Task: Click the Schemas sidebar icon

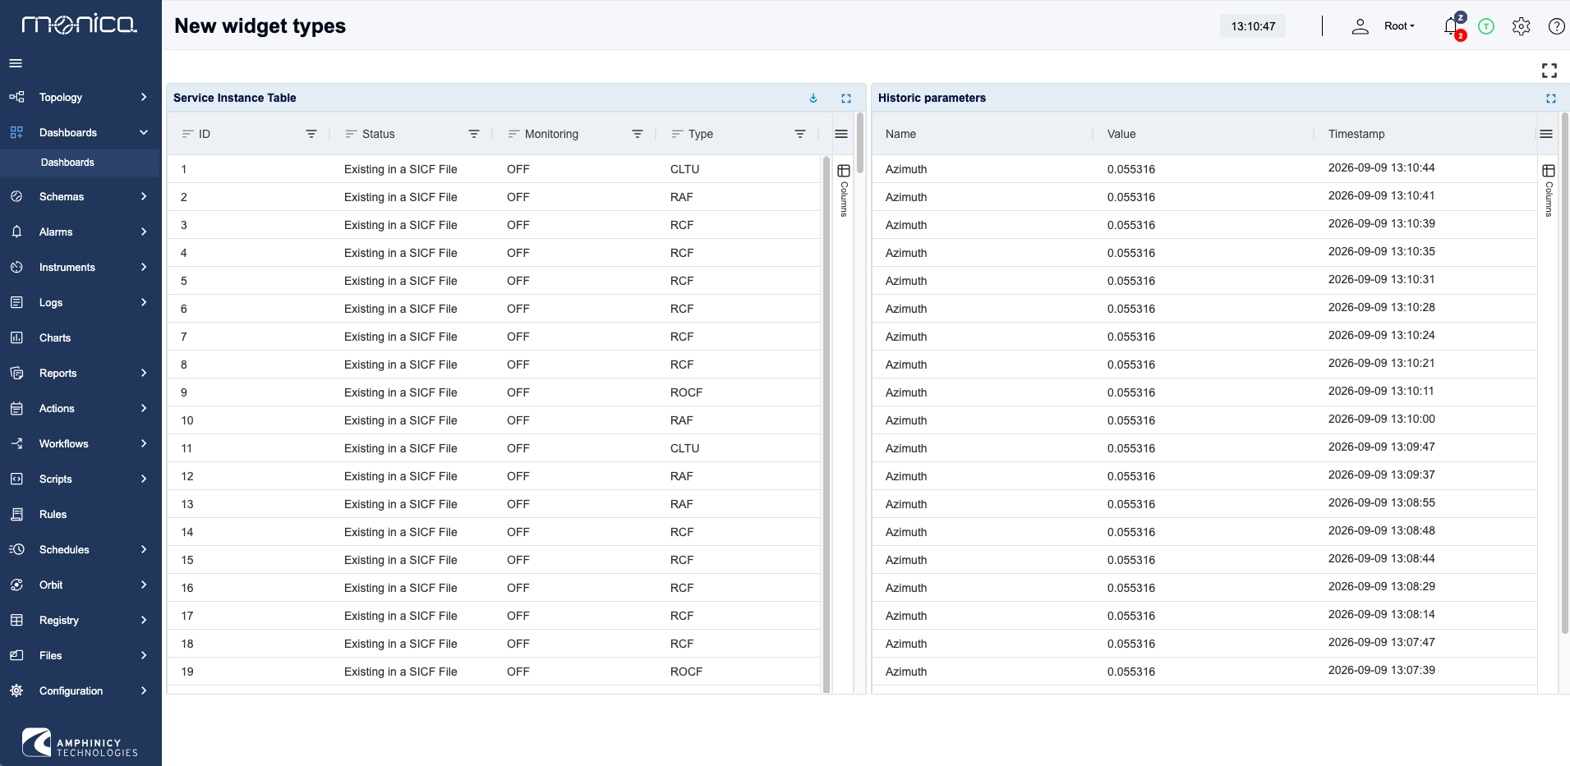Action: tap(16, 196)
